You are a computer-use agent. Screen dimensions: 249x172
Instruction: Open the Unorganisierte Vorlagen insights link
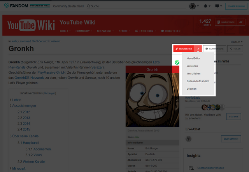pyautogui.click(x=210, y=168)
